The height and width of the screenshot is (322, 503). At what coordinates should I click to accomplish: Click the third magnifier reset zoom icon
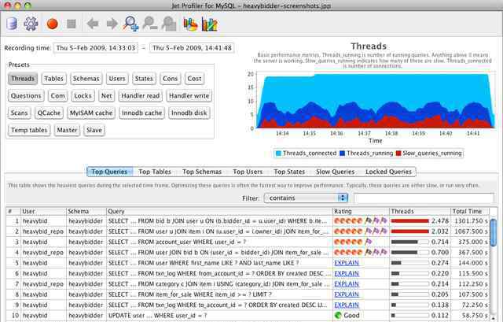click(x=169, y=24)
